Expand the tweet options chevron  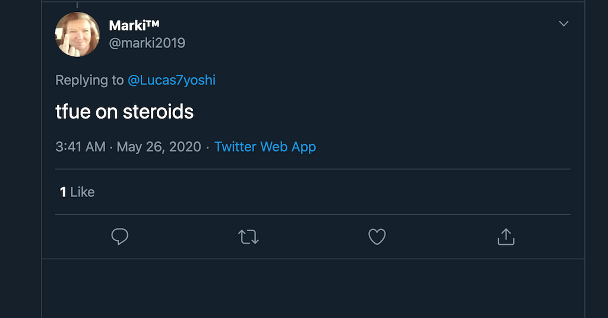click(564, 24)
